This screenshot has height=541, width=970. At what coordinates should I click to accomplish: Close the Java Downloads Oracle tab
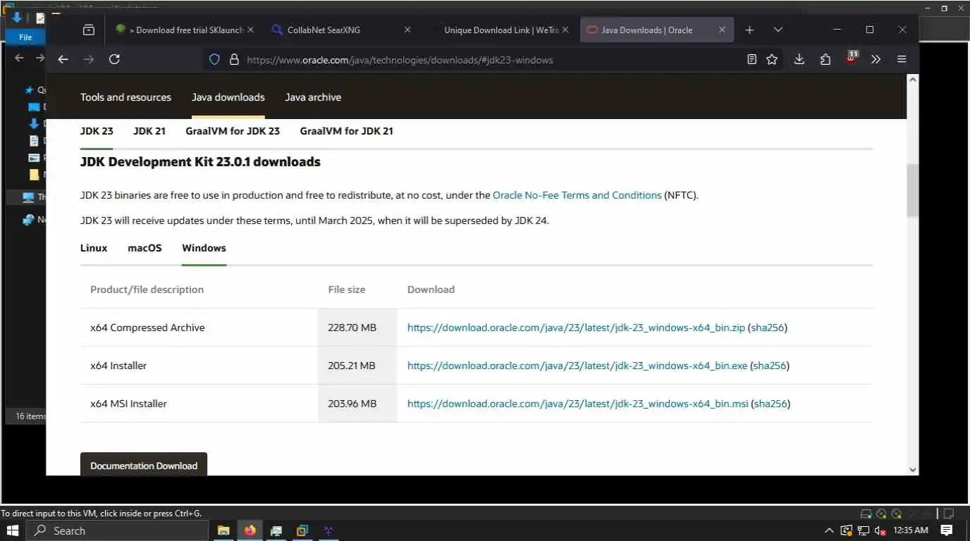pos(722,30)
